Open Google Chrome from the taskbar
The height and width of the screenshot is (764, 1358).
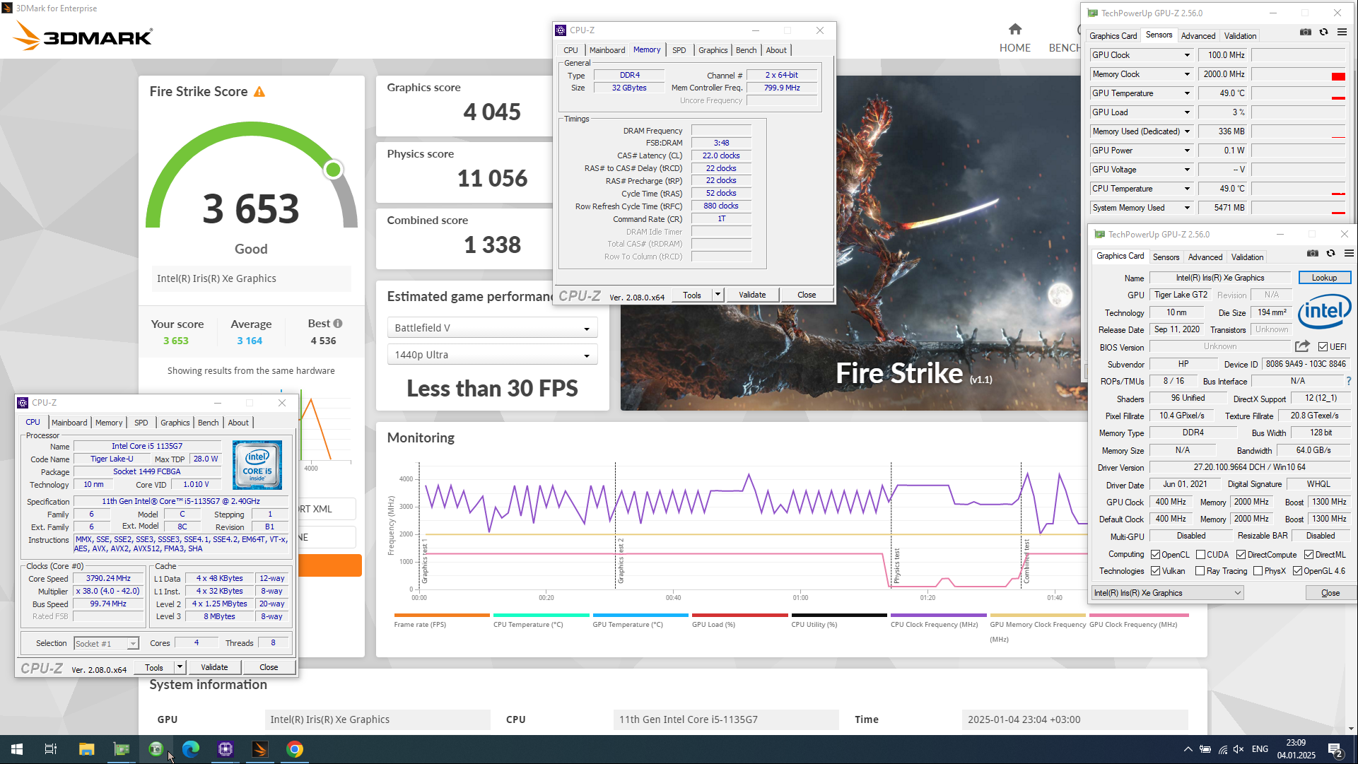click(295, 749)
